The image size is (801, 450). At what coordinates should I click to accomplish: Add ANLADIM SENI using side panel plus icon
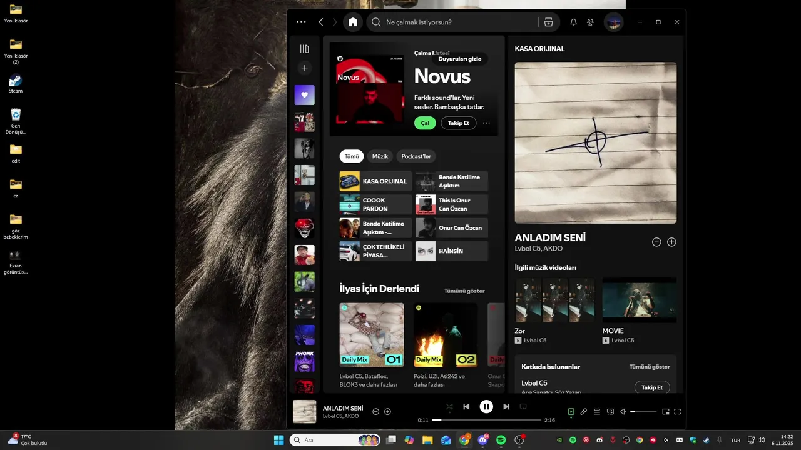[x=671, y=242]
